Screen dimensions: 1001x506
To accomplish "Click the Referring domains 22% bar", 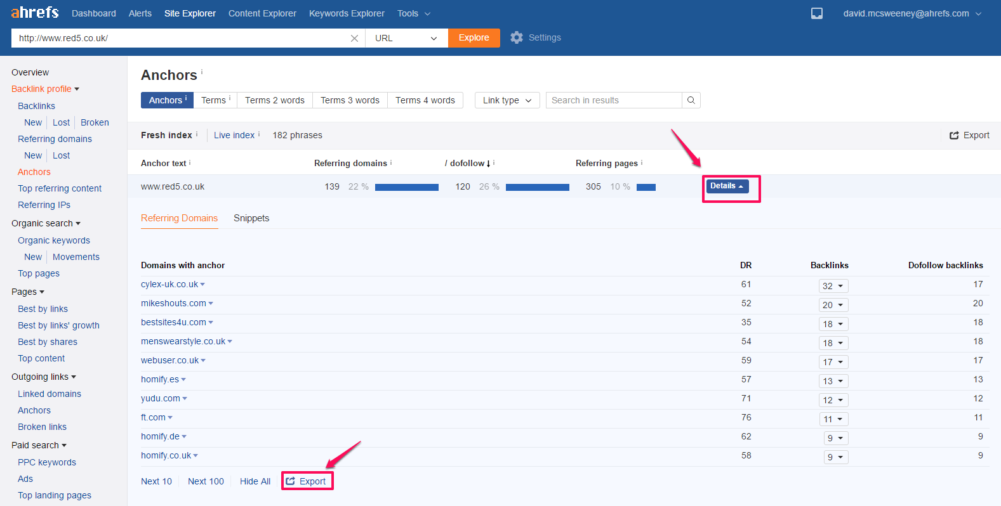I will click(x=407, y=187).
